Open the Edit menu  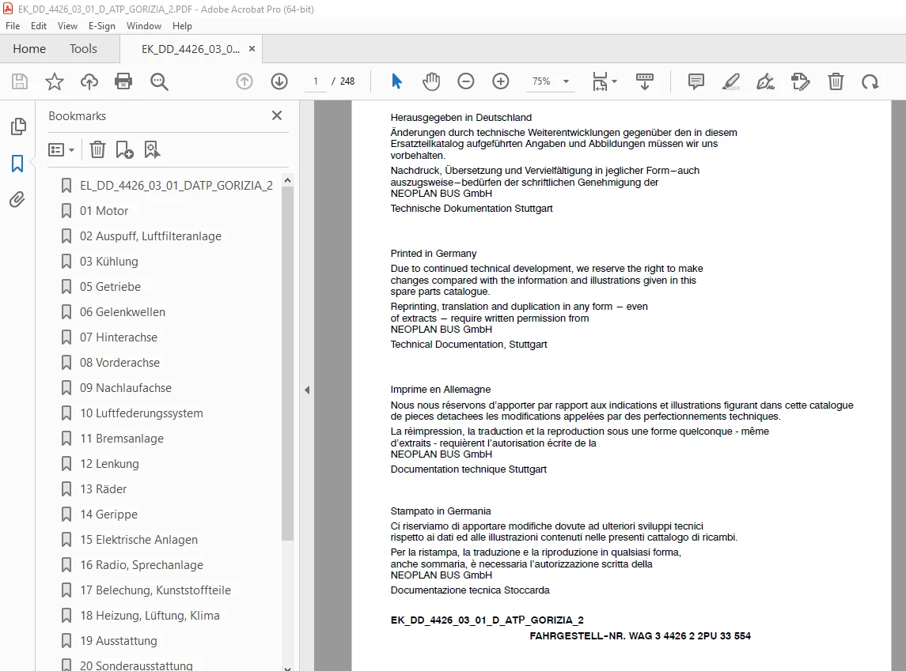pos(39,26)
